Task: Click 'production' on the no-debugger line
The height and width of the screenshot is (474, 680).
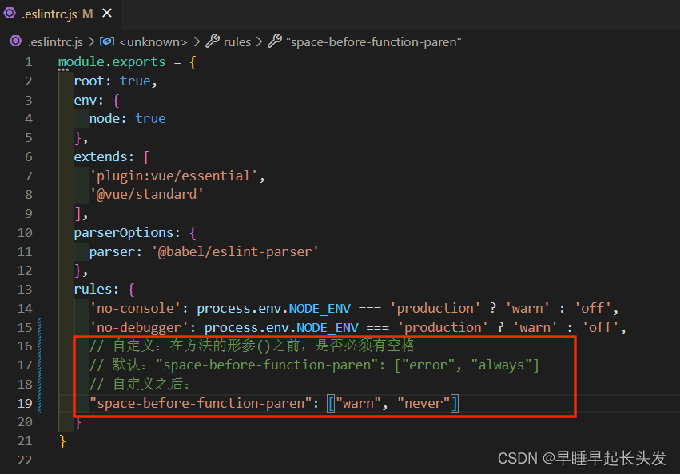Action: pos(443,327)
